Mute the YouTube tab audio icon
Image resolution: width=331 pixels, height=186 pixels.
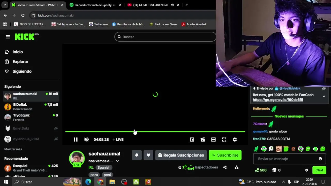point(172,5)
